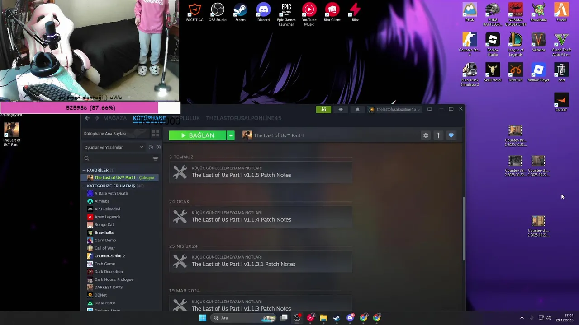Open Riot Client desktop icon
The width and height of the screenshot is (579, 325).
[x=332, y=12]
